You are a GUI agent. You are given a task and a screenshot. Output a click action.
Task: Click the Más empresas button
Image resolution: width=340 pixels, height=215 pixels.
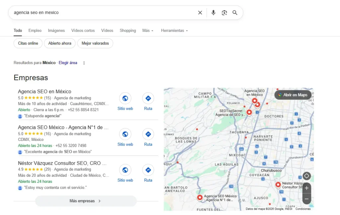click(86, 201)
